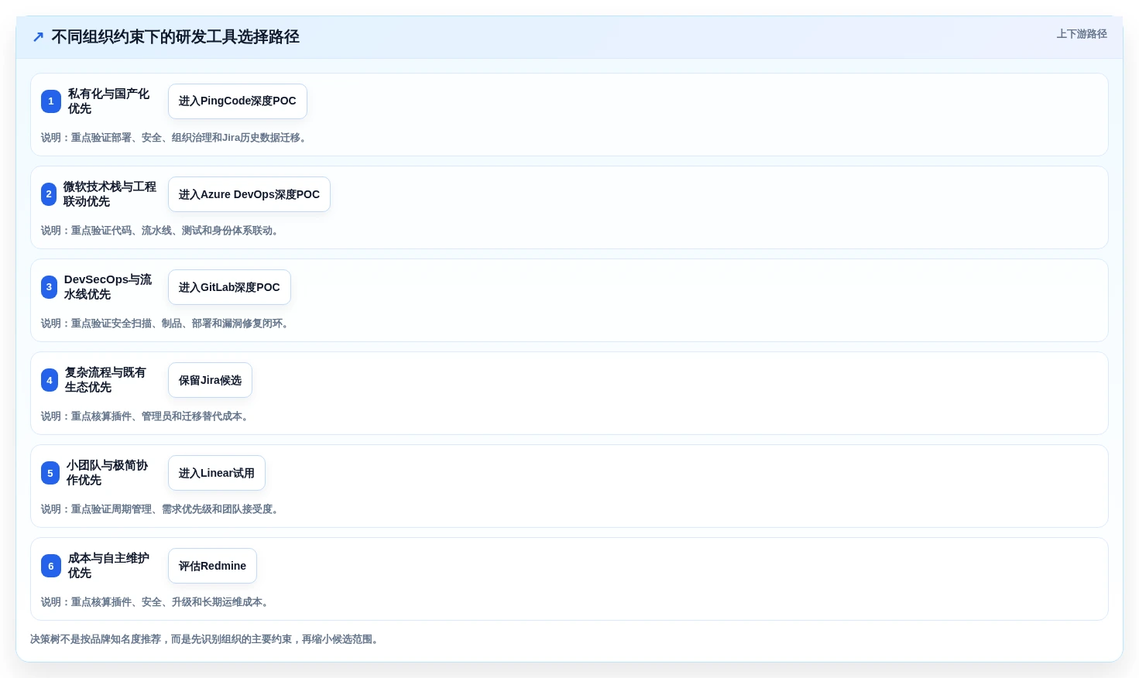Select step badge number 1

(51, 101)
